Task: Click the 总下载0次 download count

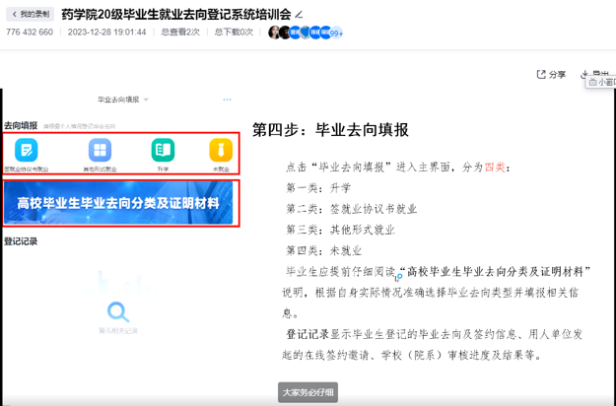Action: 233,33
